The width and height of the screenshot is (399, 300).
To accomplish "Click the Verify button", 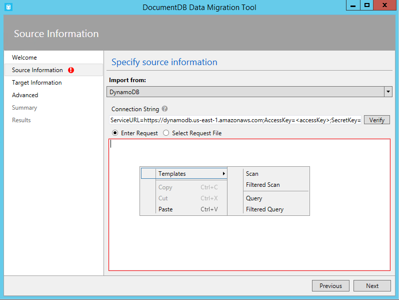I will [x=376, y=120].
